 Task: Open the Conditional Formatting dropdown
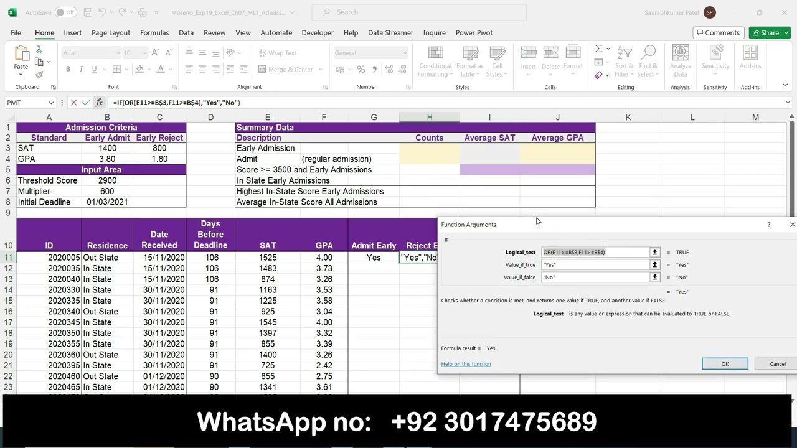[x=435, y=61]
